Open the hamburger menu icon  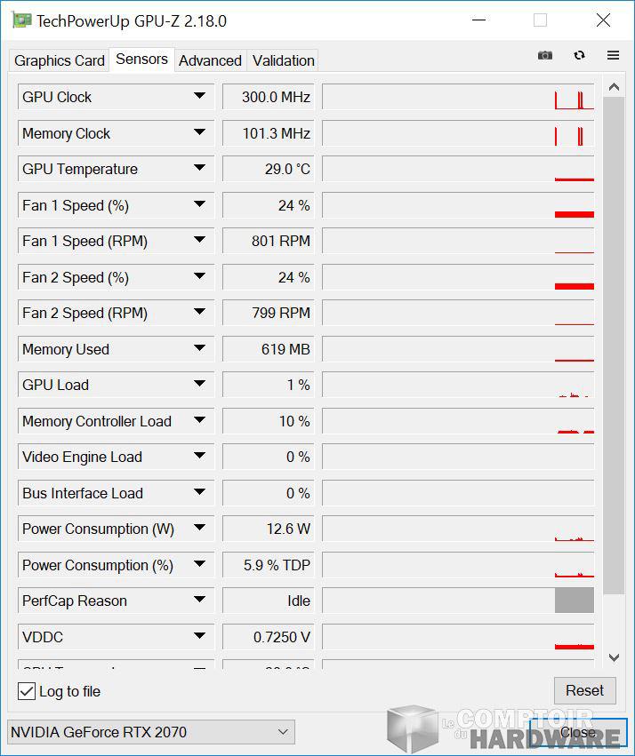coord(613,55)
